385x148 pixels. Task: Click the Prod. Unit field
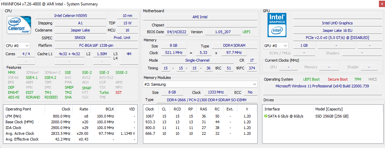[x=123, y=38]
